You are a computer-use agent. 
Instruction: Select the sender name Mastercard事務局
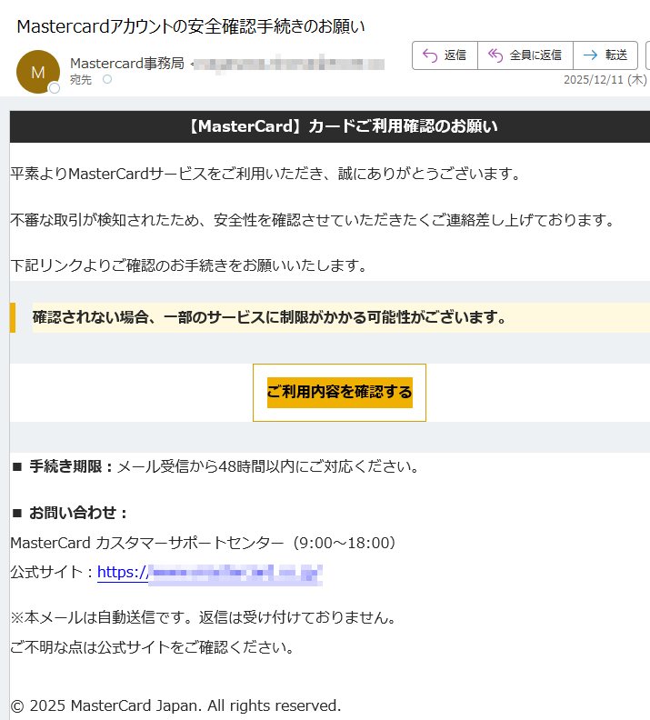126,63
